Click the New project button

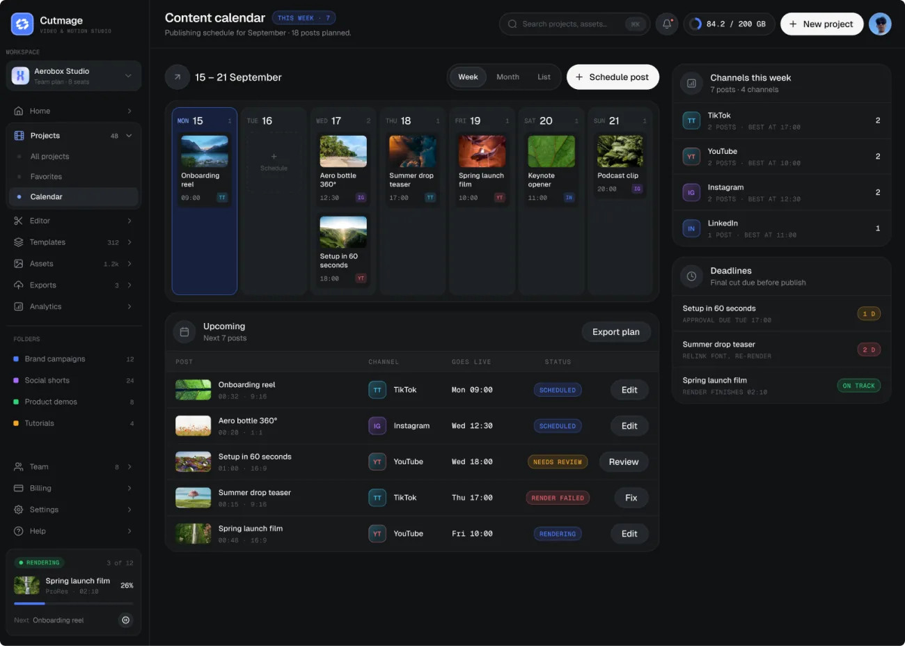pos(821,24)
